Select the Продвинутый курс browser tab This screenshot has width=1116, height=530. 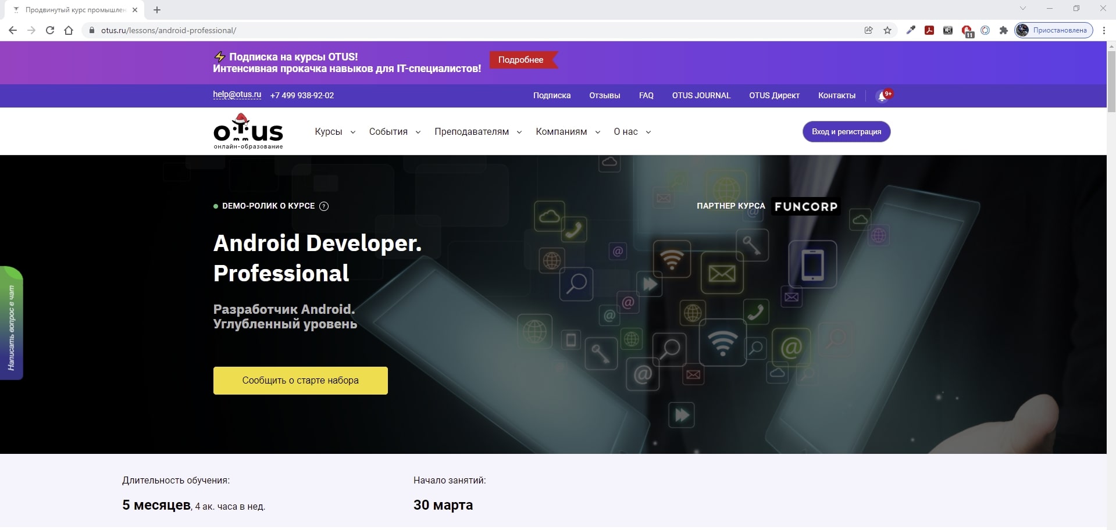(x=76, y=10)
